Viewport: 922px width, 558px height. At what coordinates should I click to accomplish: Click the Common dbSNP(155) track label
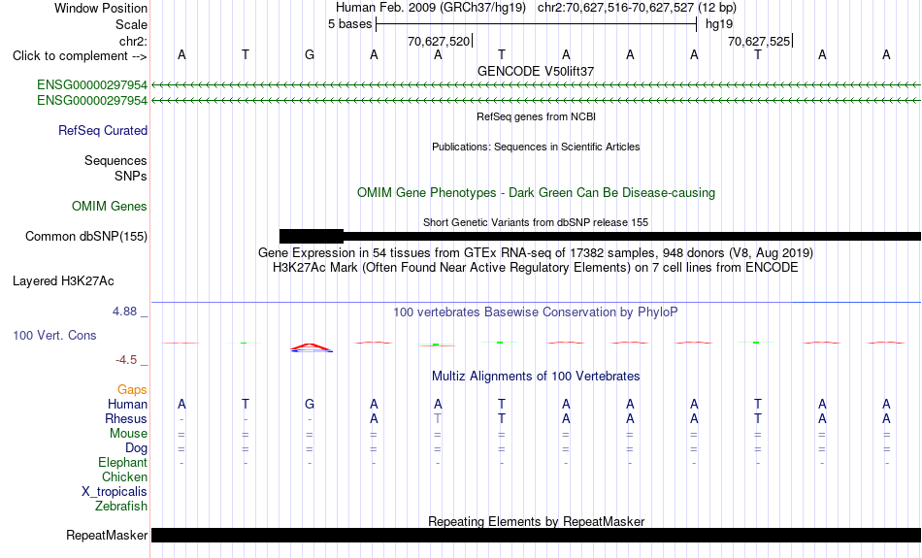point(85,237)
